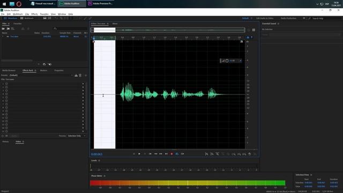Open effect slot 6 arrow menu
Viewport: 343px width, 193px height.
tap(83, 101)
